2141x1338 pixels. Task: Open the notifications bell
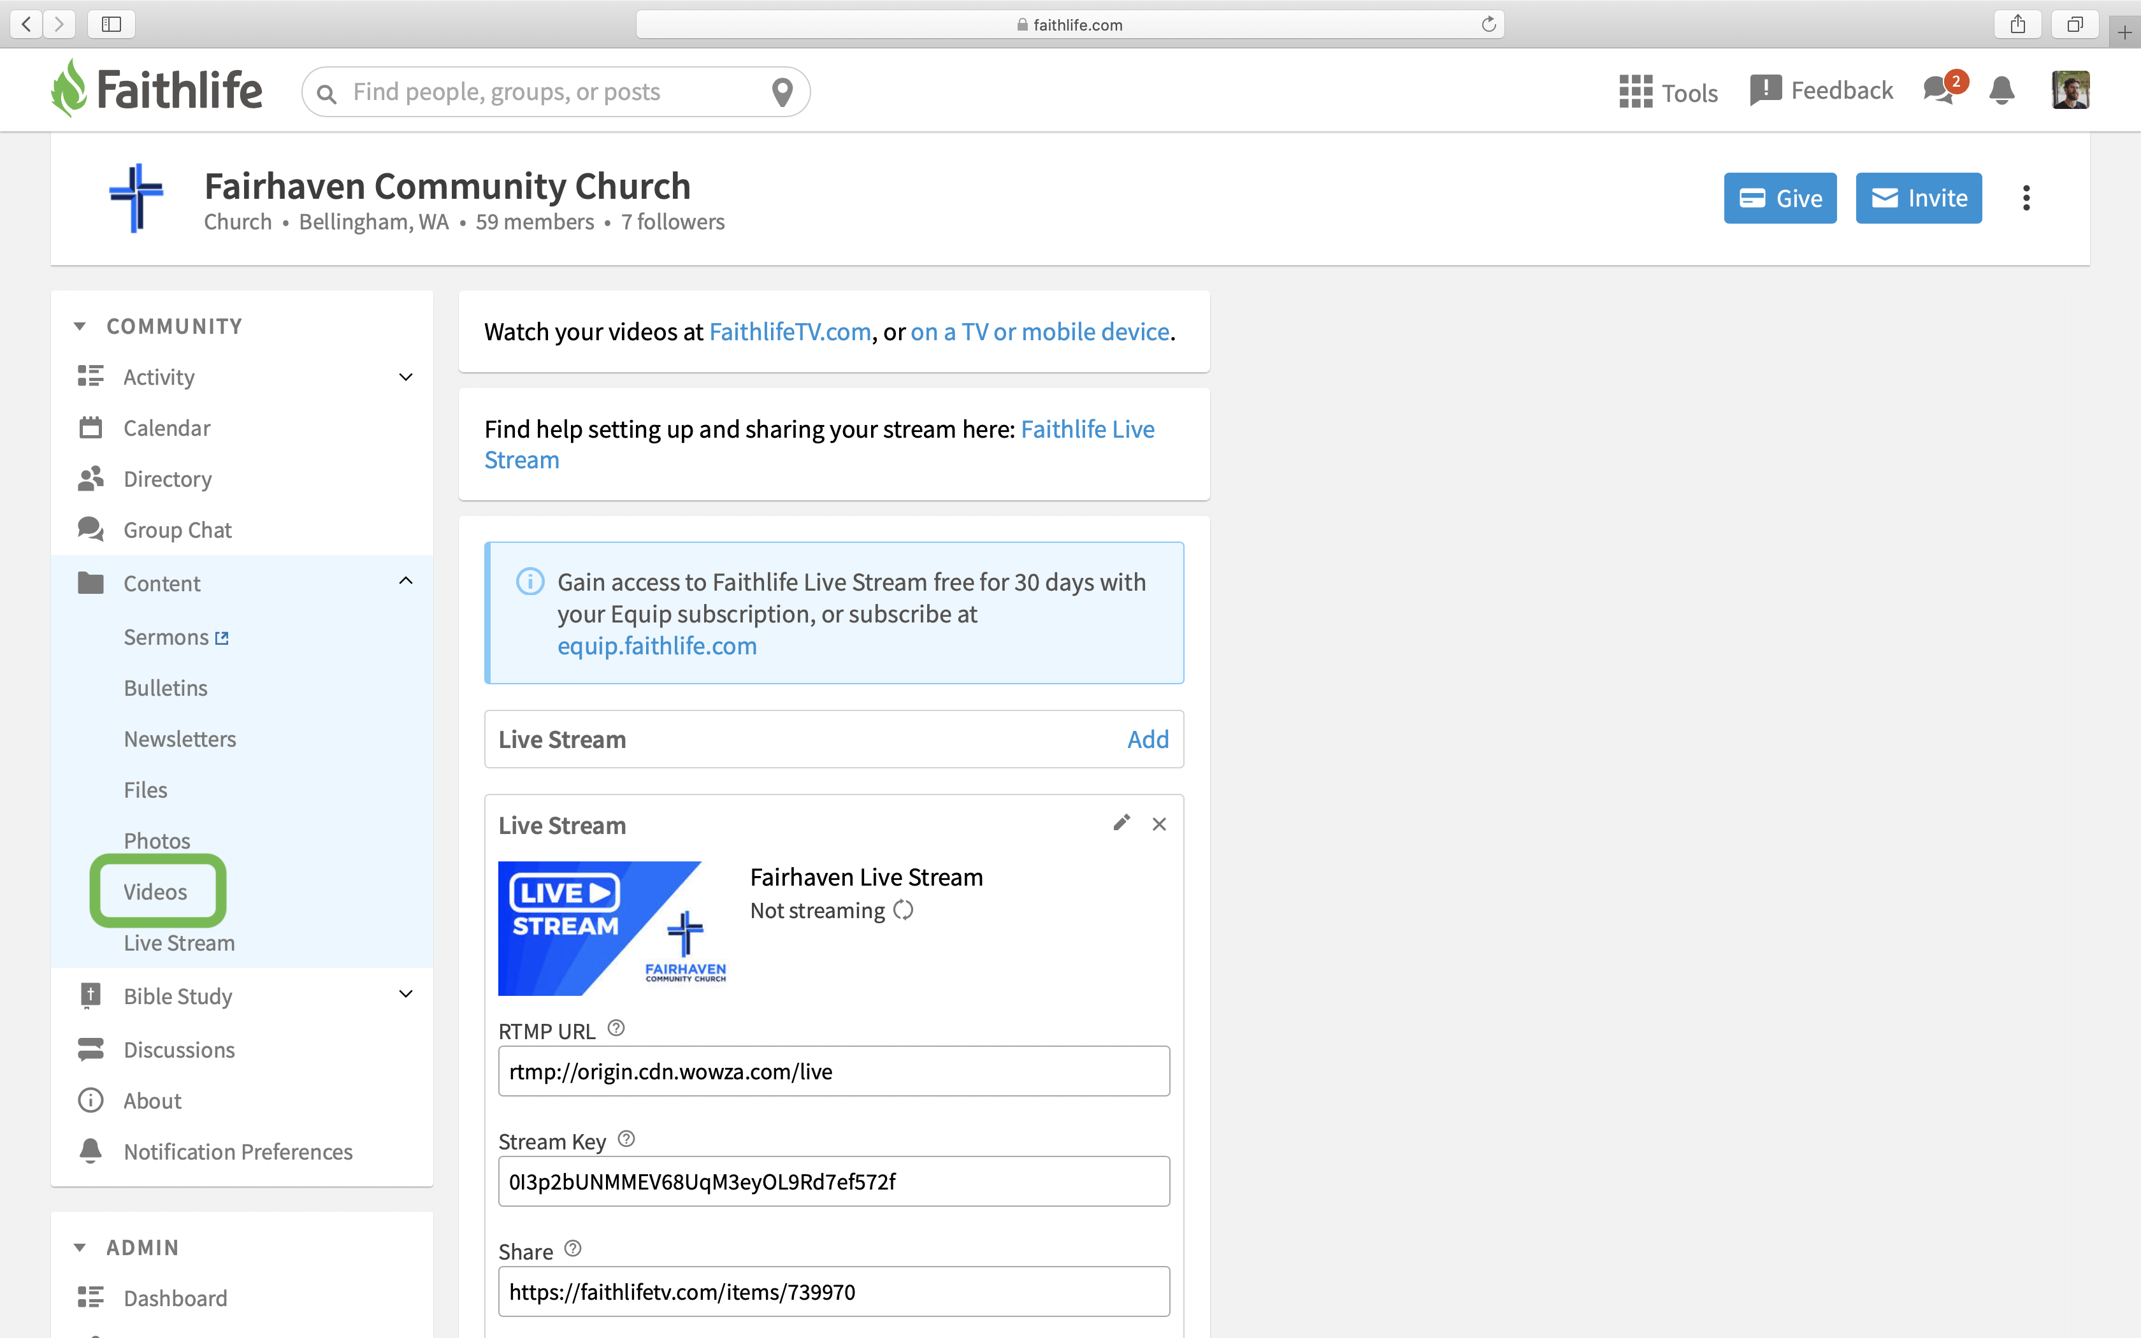2002,90
